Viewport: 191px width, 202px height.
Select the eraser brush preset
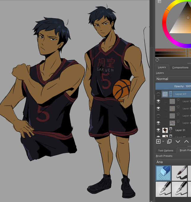tap(163, 173)
